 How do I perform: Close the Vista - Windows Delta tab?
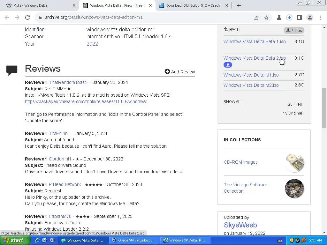tap(74, 5)
